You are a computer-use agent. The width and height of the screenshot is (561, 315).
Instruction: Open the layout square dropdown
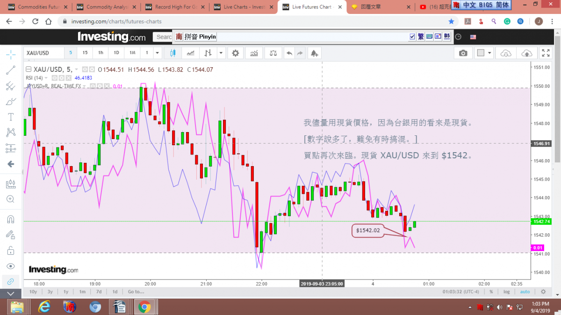(484, 53)
